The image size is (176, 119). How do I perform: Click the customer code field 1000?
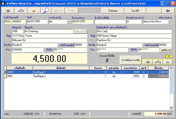coord(17,31)
